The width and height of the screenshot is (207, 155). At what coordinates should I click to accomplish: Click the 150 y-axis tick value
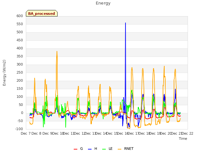pos(20,89)
